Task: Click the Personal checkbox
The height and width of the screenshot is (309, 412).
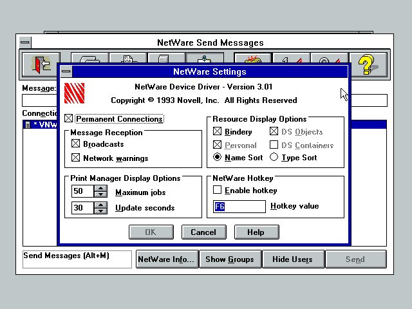Action: pyautogui.click(x=218, y=144)
